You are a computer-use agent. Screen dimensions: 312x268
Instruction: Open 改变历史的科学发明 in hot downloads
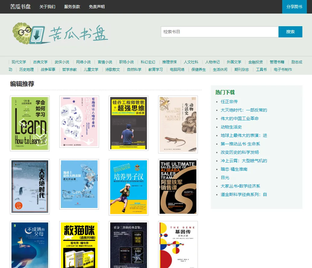coord(240,152)
